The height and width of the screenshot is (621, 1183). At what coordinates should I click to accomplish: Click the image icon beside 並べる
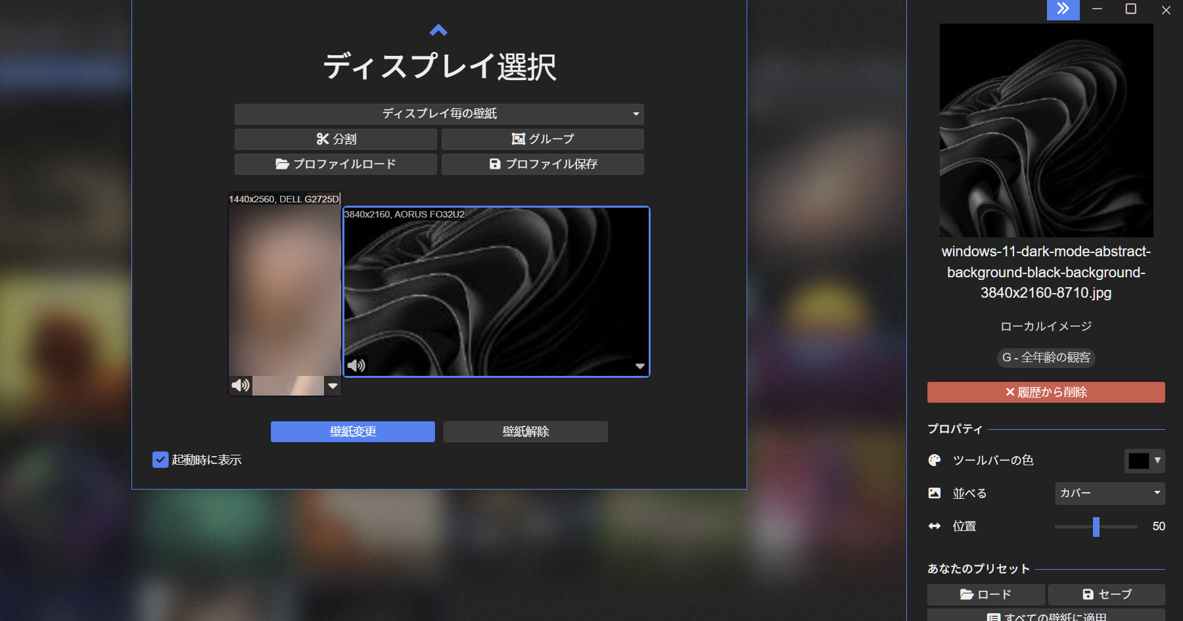935,493
